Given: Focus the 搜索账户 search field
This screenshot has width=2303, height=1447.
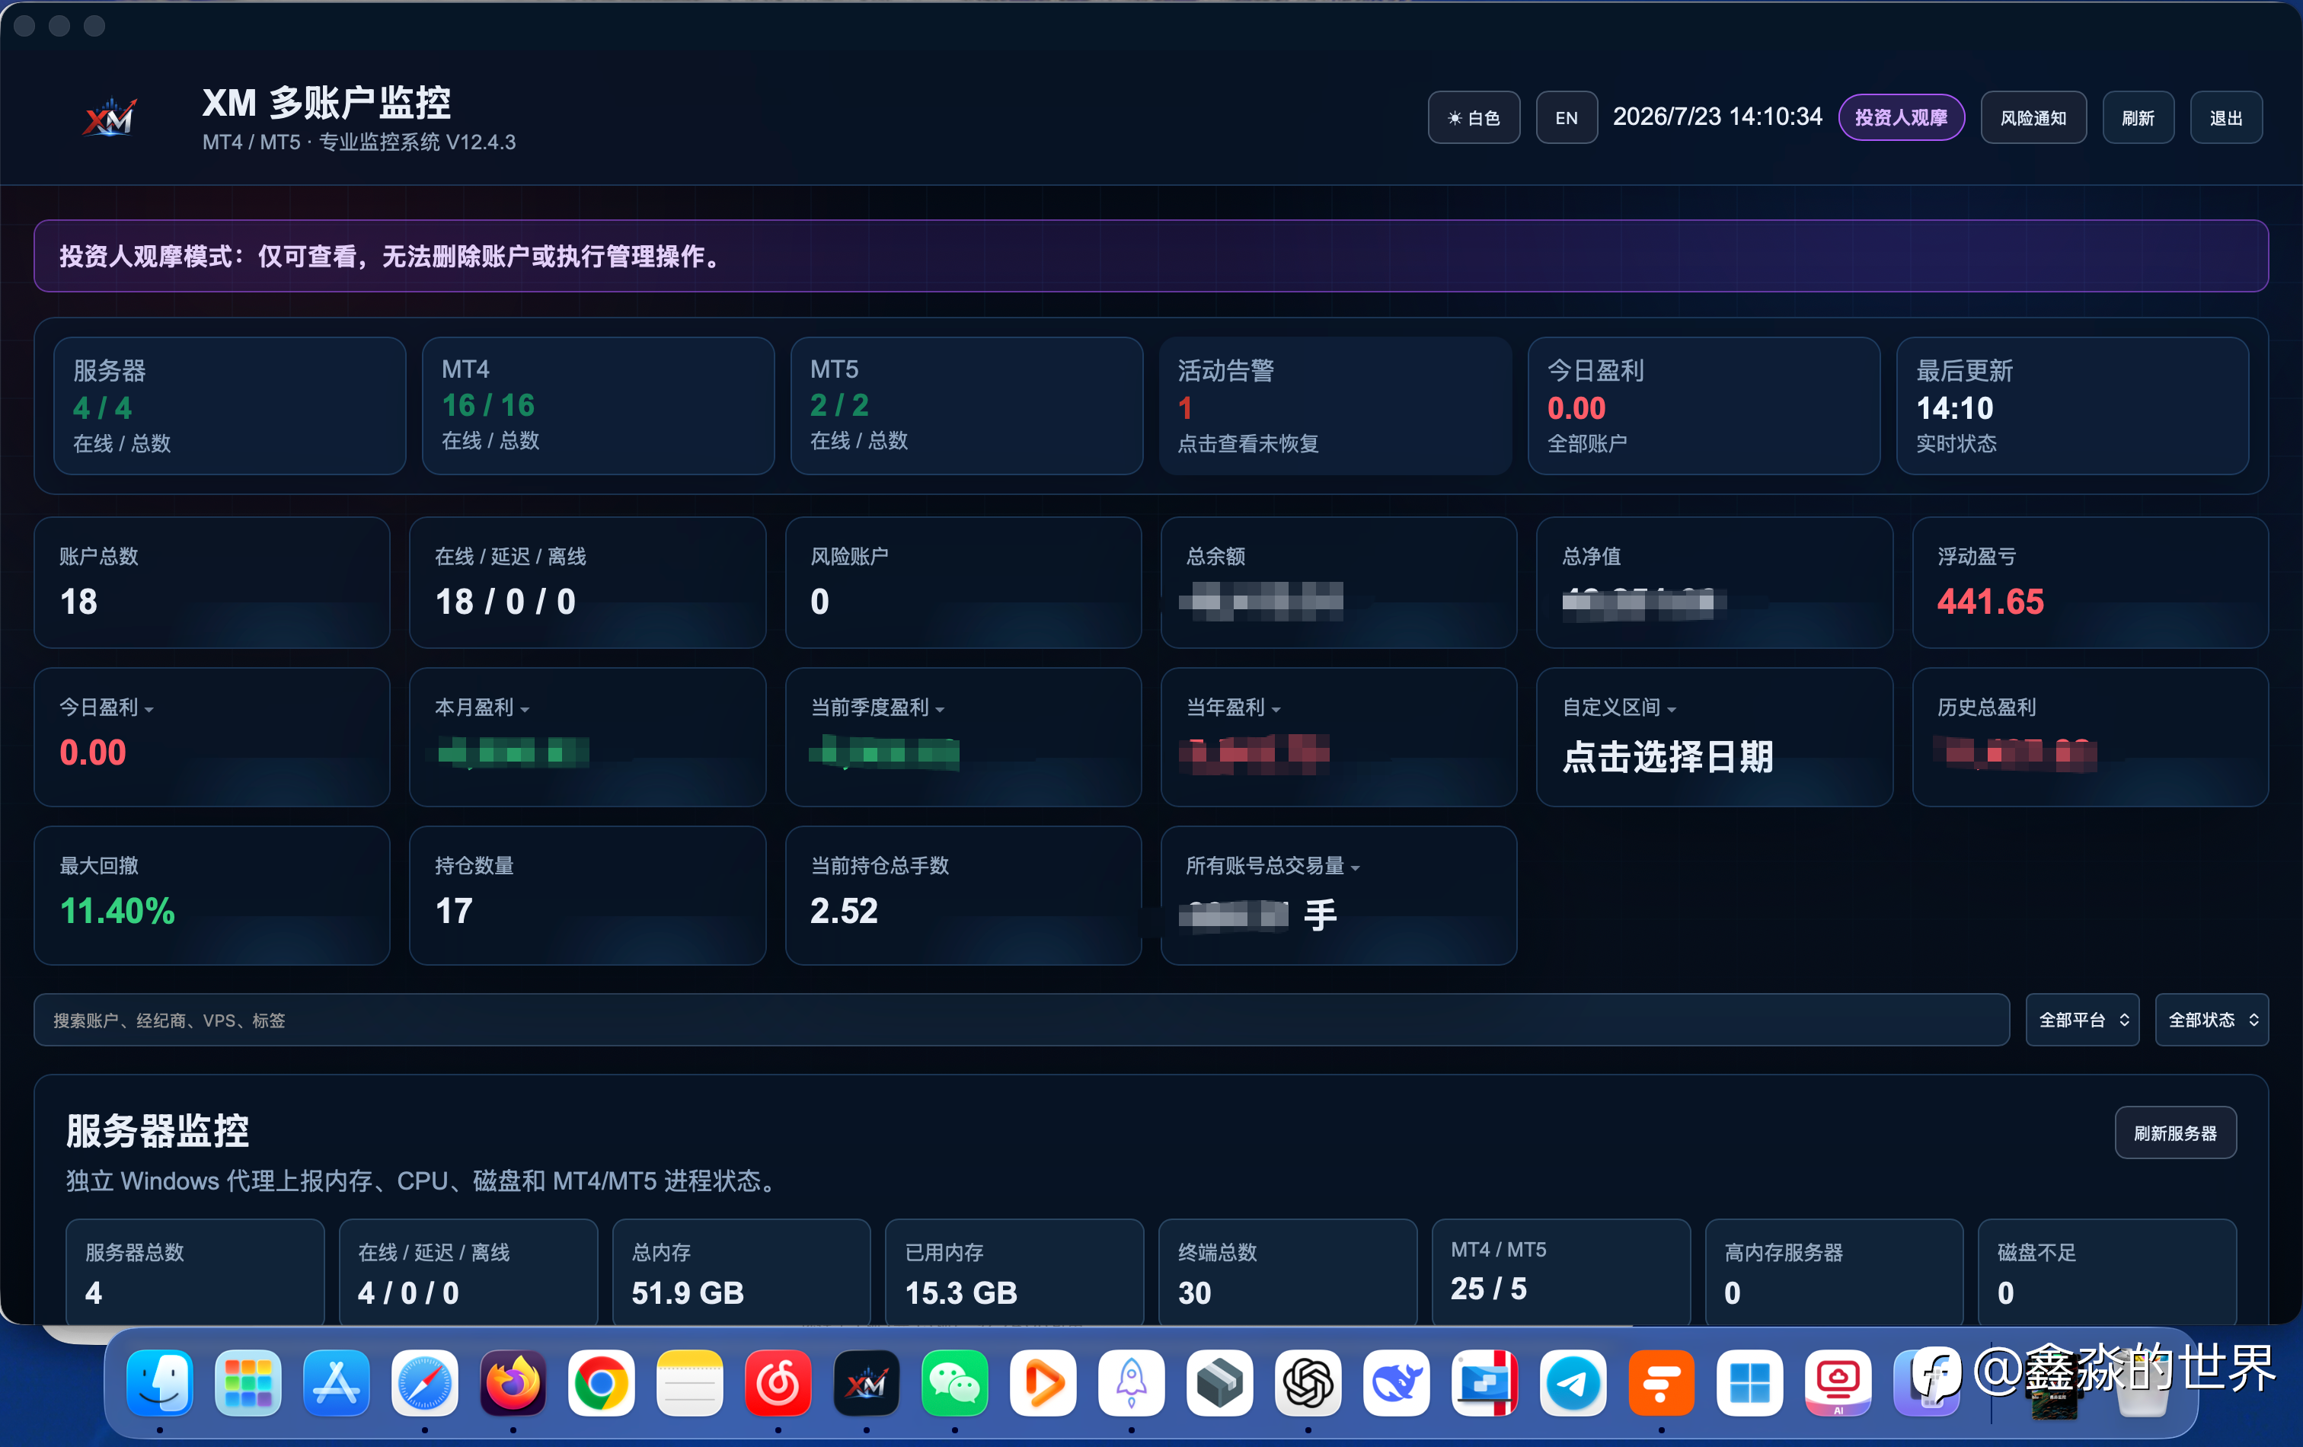Looking at the screenshot, I should click(x=1021, y=1020).
